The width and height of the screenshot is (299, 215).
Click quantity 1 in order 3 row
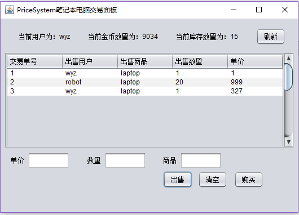[x=200, y=91]
